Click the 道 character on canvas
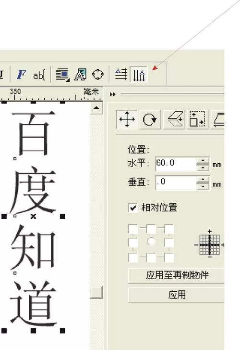 coord(34,303)
